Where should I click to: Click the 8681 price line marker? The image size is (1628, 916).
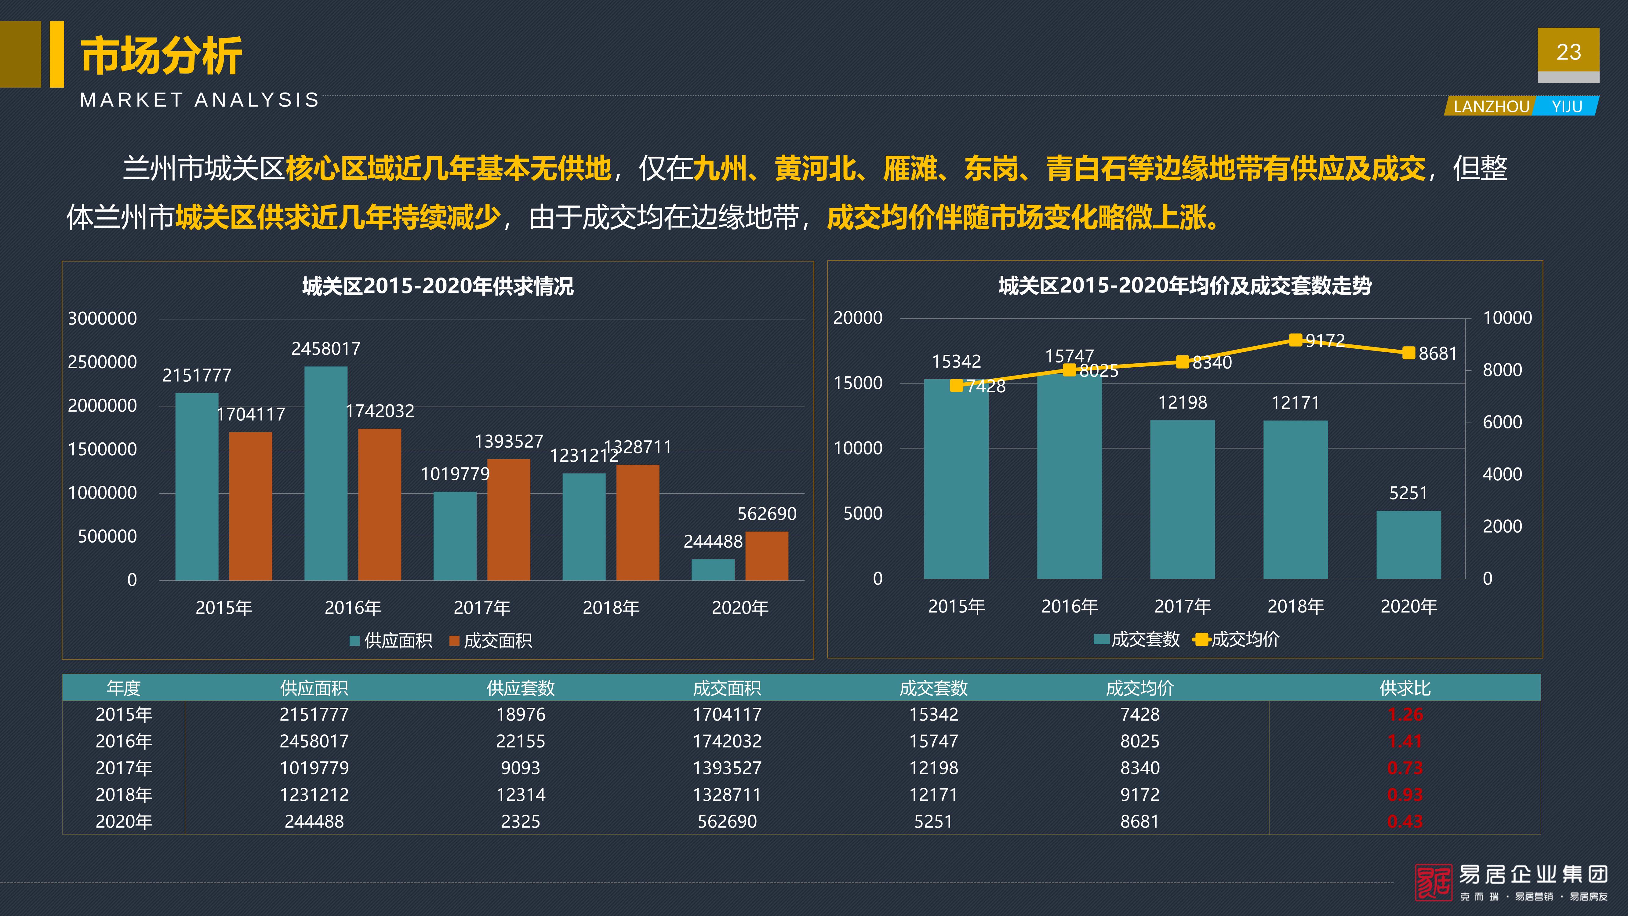click(1409, 353)
